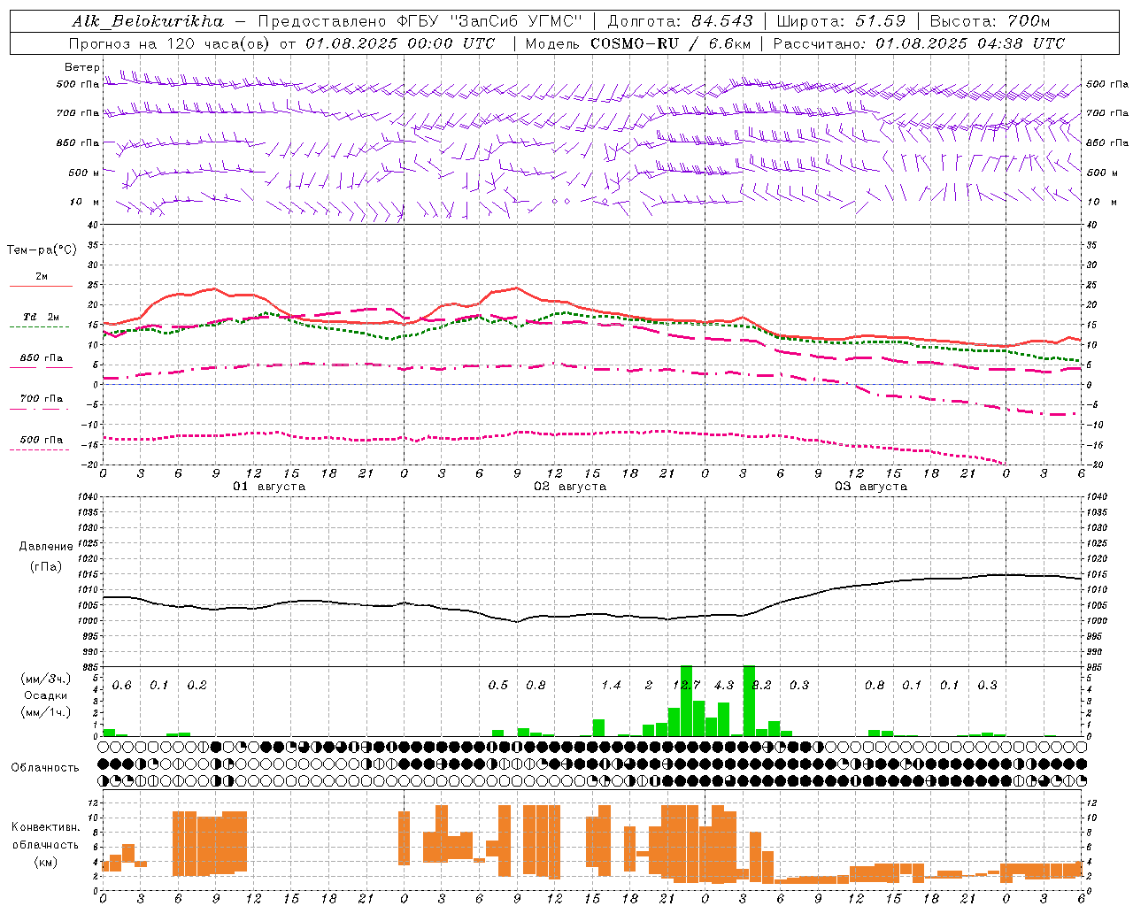Viewport: 1133px width, 906px height.
Task: Click the precipitation value 0.2
Action: click(197, 686)
